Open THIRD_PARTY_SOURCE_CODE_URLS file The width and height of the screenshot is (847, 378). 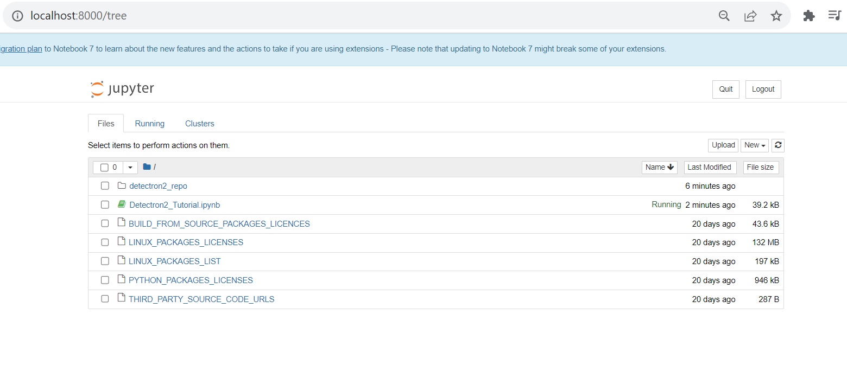pyautogui.click(x=201, y=299)
